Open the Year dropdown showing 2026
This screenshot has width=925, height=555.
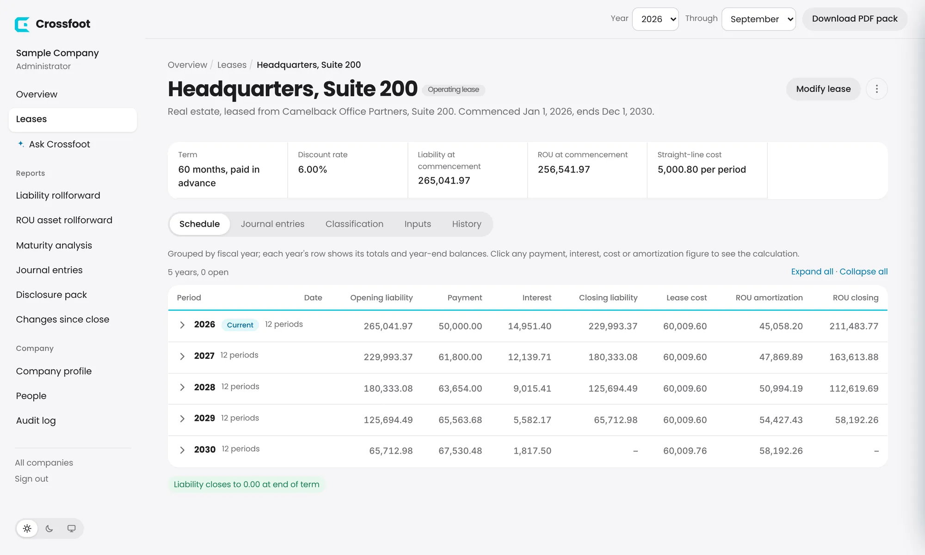pos(655,19)
